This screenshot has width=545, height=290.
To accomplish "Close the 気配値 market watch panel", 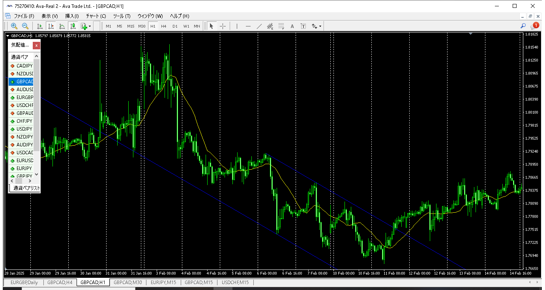I will point(36,45).
